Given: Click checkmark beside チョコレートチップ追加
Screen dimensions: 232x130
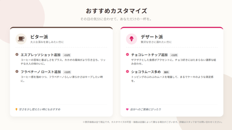Looking at the screenshot, I should pos(127,55).
